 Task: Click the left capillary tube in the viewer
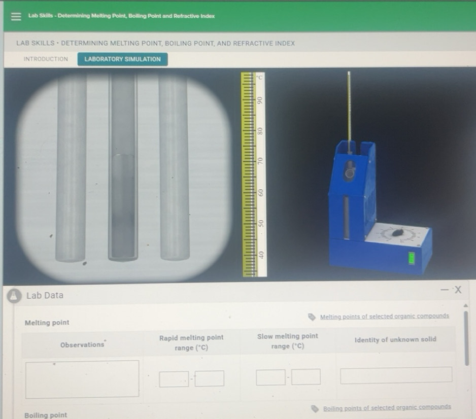[x=71, y=168]
